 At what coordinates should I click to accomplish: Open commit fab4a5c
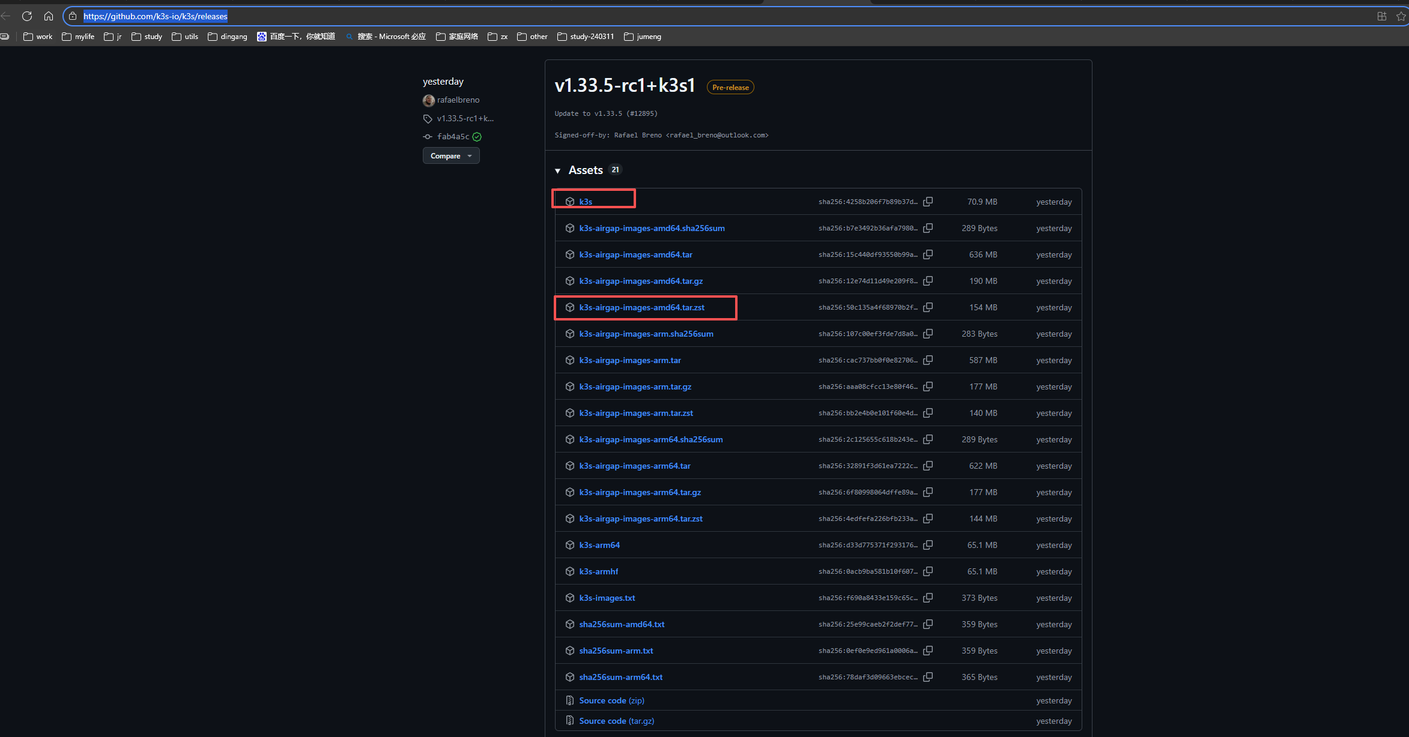point(453,137)
